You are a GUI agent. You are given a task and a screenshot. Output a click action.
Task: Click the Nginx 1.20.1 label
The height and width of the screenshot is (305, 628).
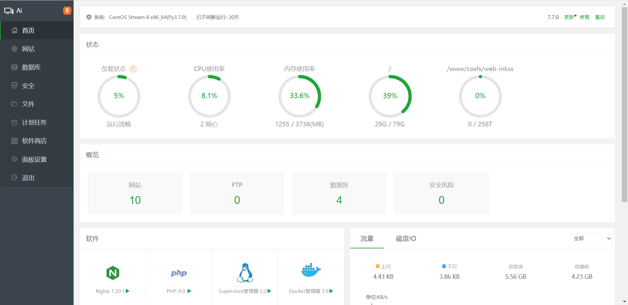[110, 291]
